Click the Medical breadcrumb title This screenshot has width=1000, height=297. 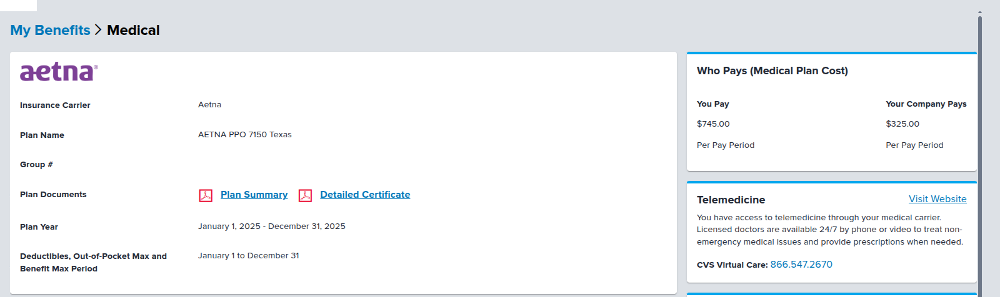point(133,30)
